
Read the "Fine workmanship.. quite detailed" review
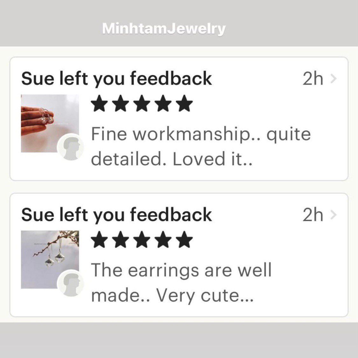200,146
